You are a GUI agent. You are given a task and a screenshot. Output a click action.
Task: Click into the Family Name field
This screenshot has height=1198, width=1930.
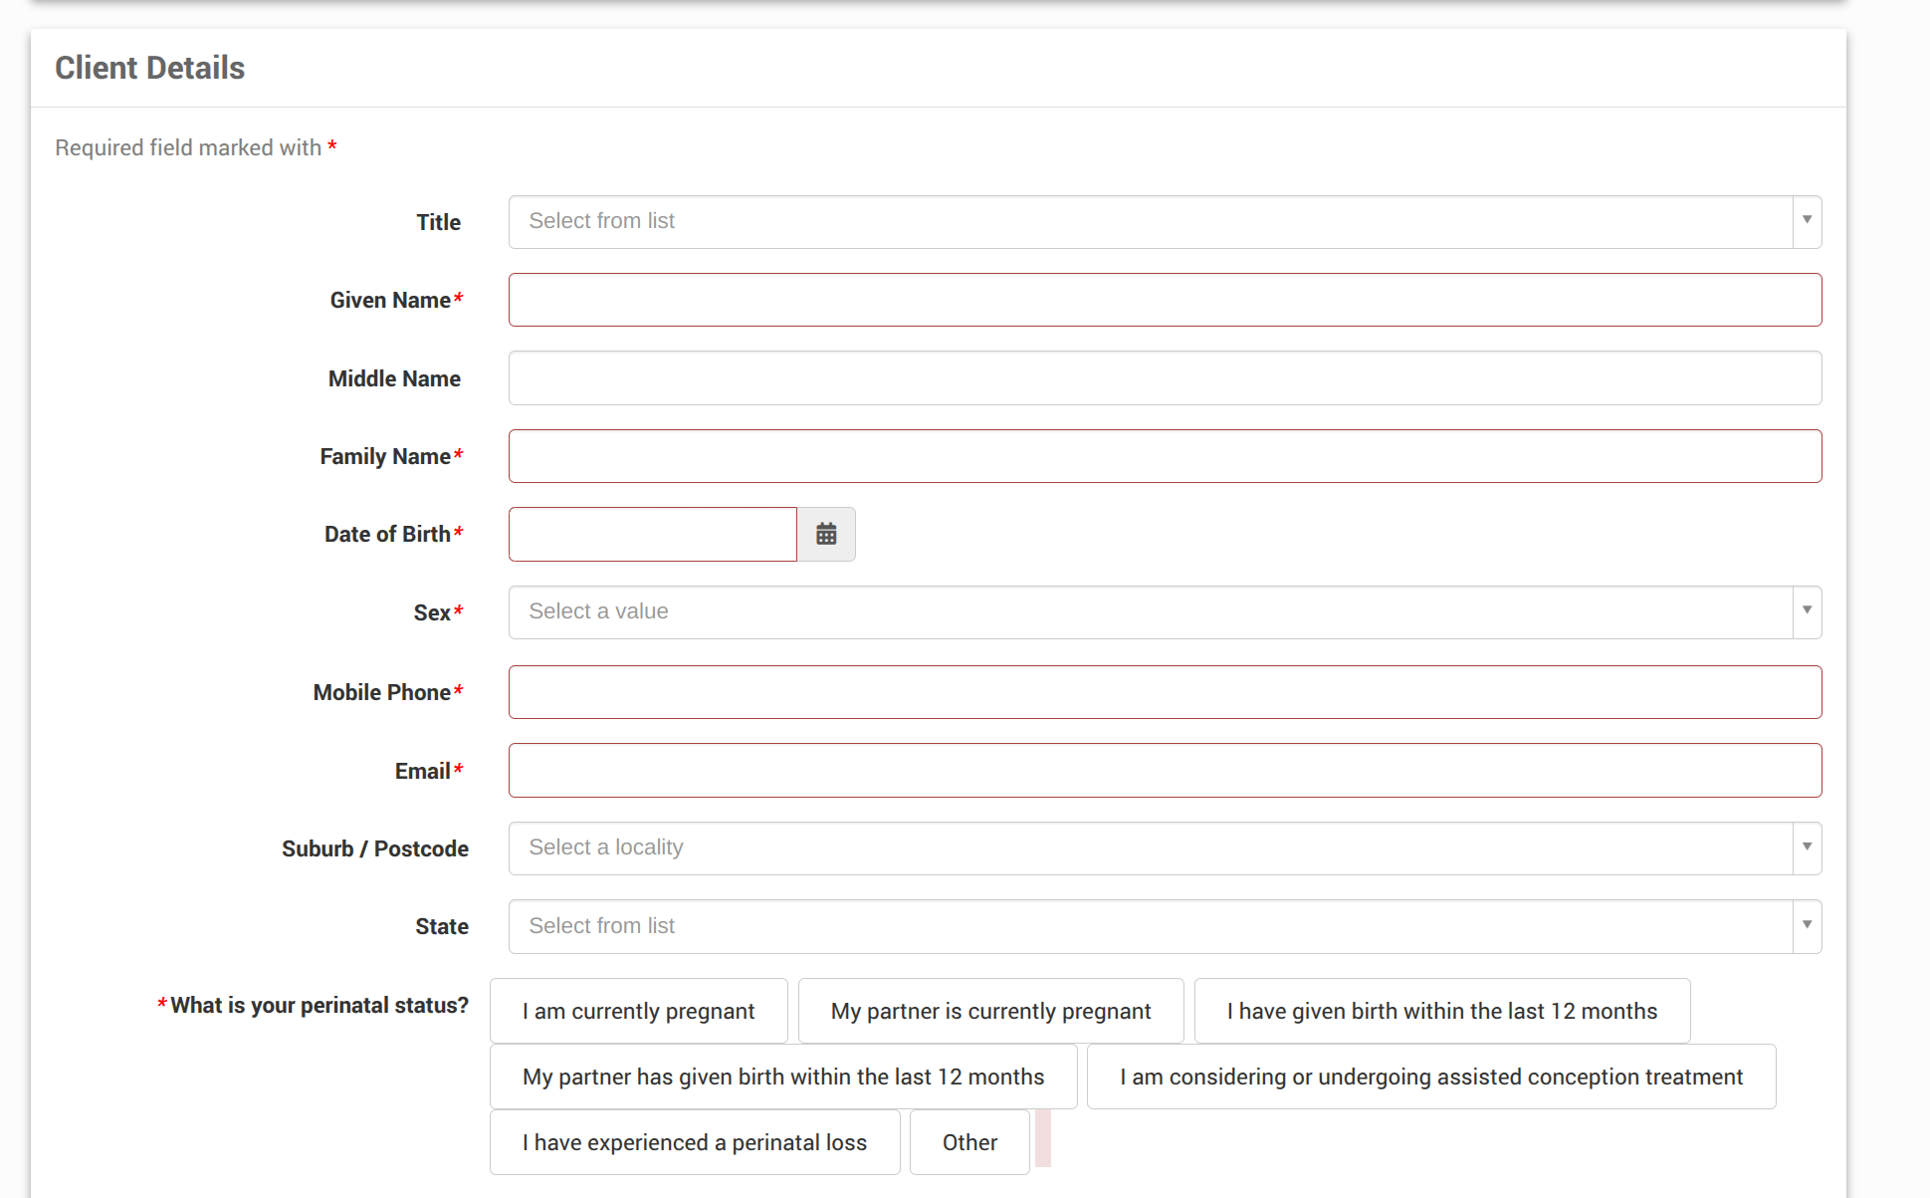pyautogui.click(x=1165, y=456)
